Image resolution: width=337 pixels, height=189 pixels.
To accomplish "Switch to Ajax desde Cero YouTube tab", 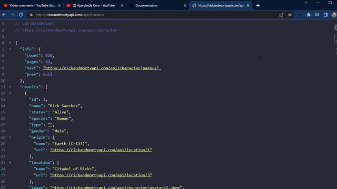I will tap(94, 6).
